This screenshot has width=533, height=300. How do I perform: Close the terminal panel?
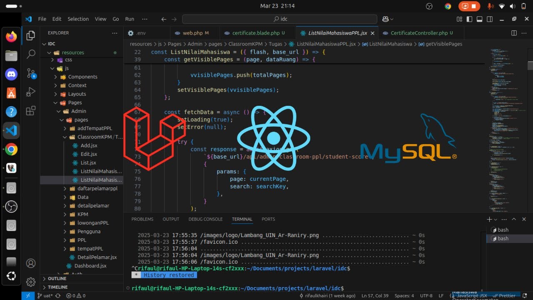(x=524, y=219)
